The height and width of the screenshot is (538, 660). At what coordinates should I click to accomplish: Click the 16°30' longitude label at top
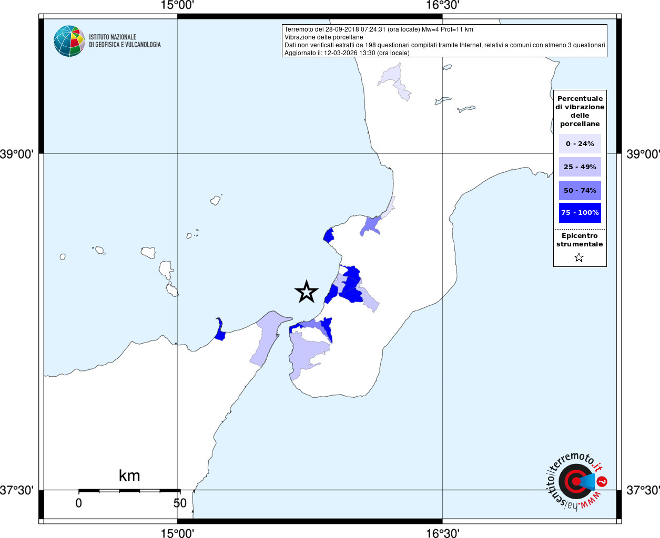click(442, 5)
